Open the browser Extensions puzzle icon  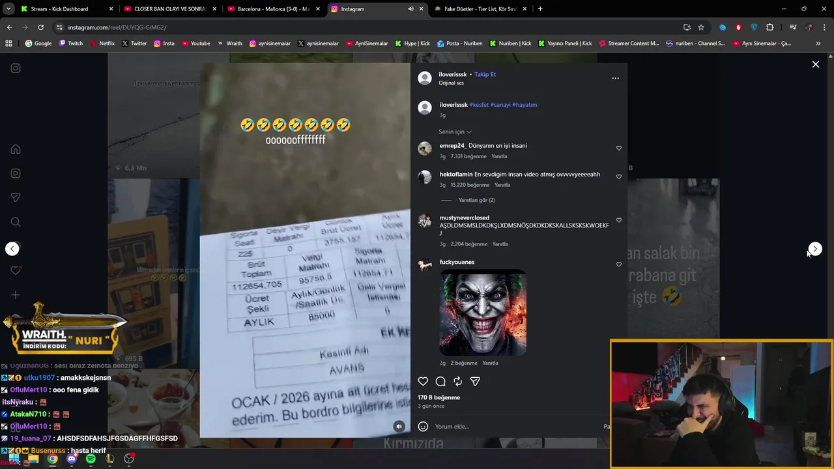click(x=770, y=27)
